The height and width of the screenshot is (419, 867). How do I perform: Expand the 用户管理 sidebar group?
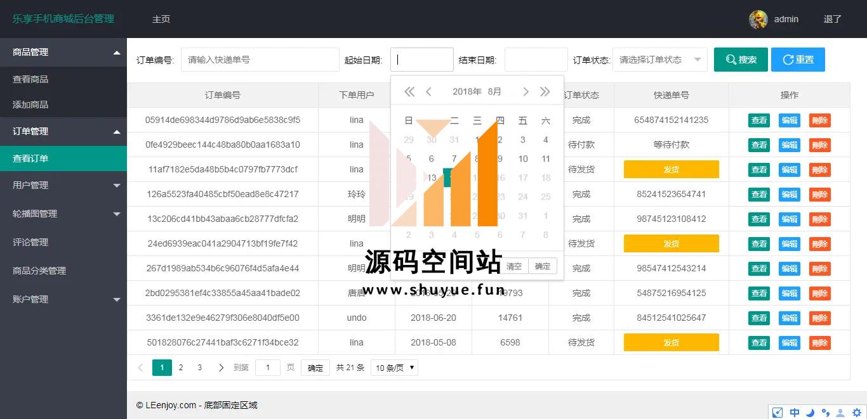pos(63,185)
